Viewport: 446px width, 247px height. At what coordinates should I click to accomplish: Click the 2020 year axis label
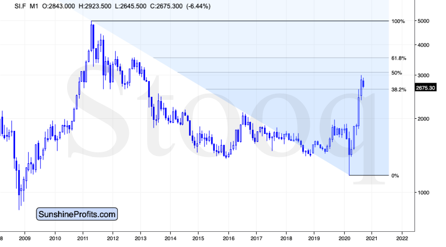[x=344, y=239]
